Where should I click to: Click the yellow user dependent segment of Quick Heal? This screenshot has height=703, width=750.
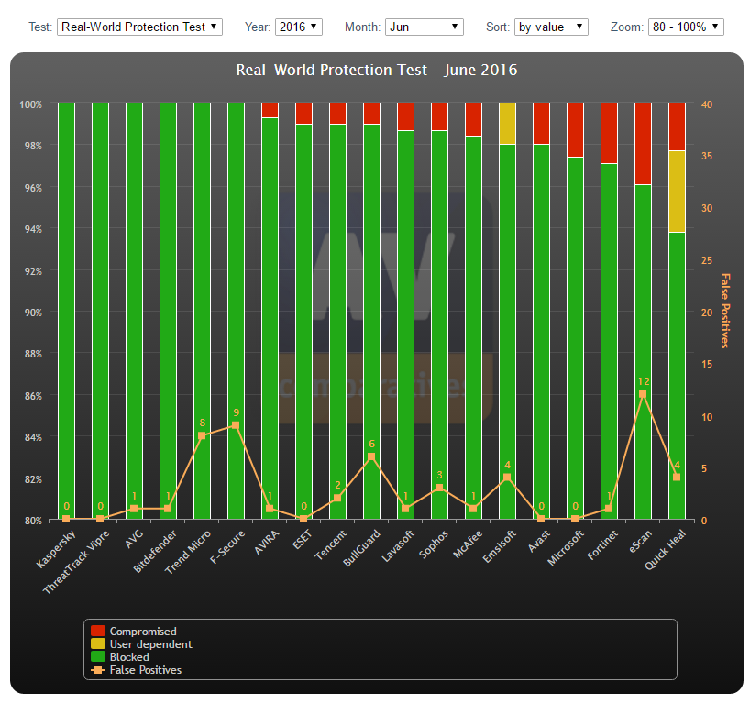[677, 192]
